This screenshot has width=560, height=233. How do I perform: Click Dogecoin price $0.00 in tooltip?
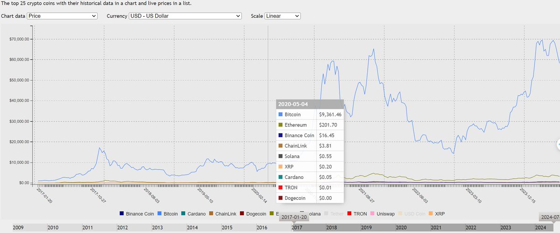click(325, 198)
